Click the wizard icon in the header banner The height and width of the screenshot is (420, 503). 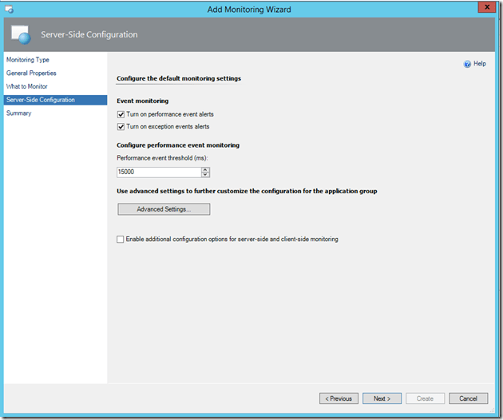[21, 34]
